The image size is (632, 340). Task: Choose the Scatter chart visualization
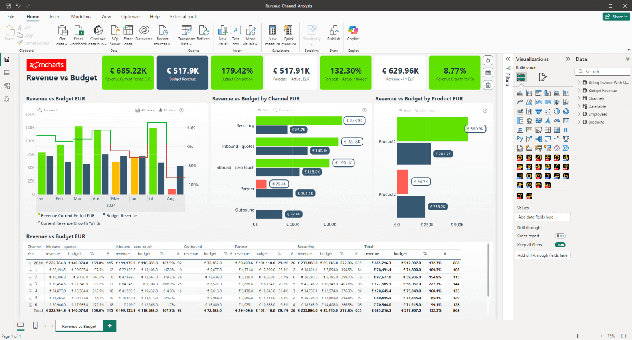click(547, 111)
